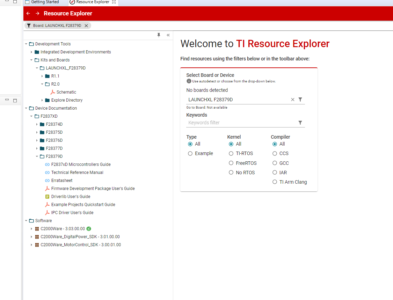Screen dimensions: 393x300
Task: Select the Kernel All radio button
Action: click(x=231, y=144)
